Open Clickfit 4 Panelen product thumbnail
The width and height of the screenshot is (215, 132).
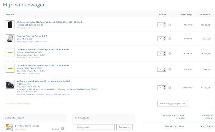10,52
